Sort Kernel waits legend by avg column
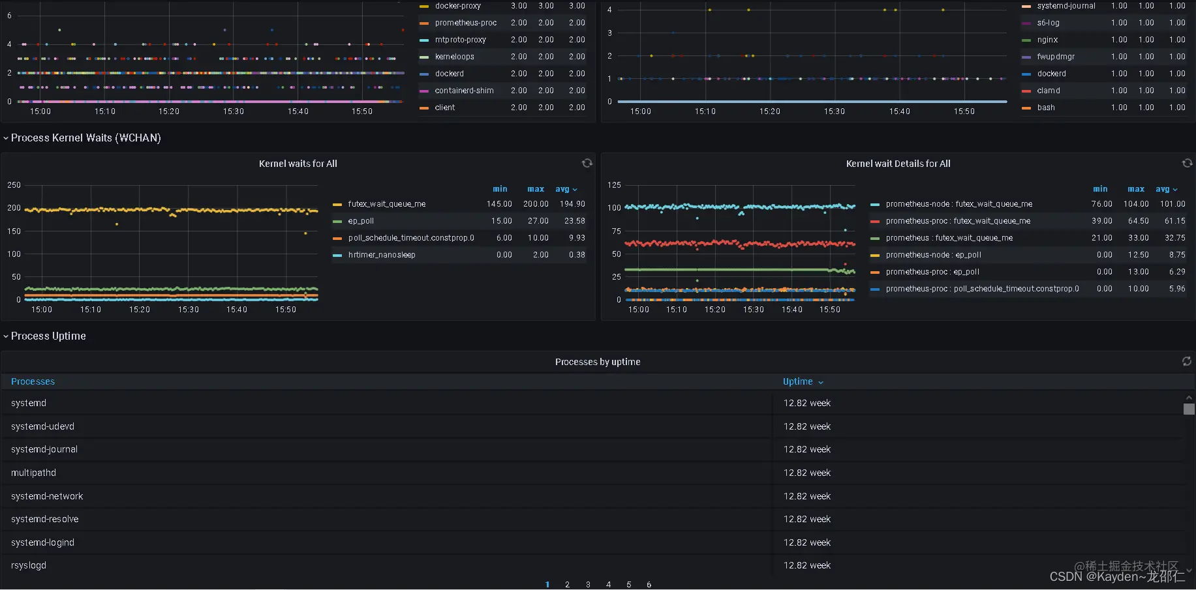Screen dimensions: 1196x590 [566, 189]
